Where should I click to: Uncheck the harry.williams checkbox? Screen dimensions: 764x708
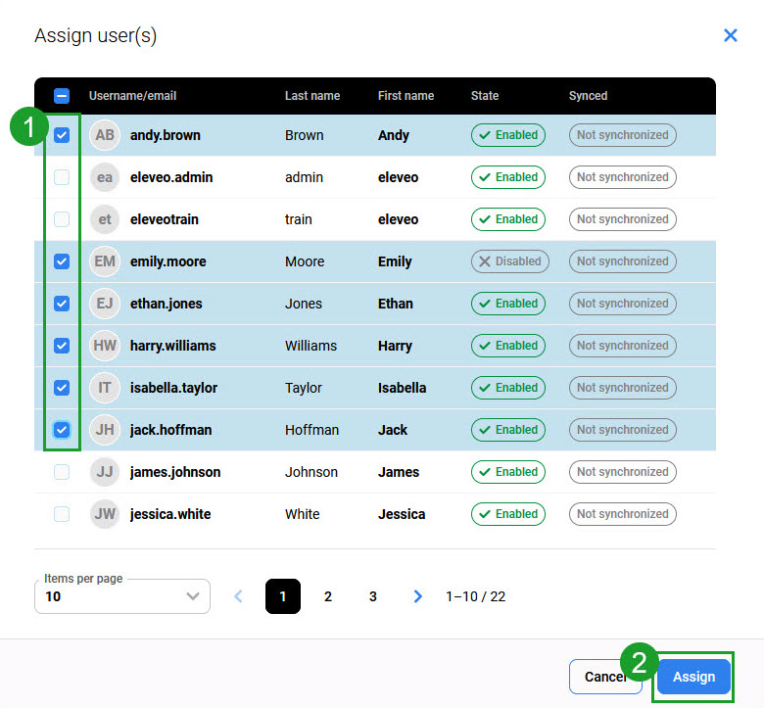point(62,346)
